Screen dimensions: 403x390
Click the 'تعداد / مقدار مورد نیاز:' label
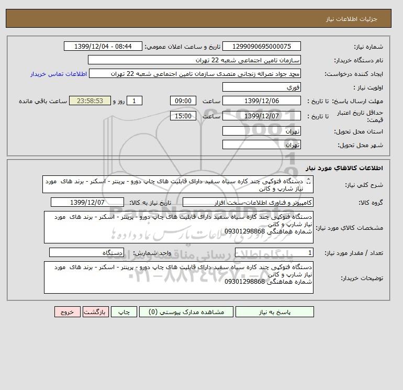point(354,253)
